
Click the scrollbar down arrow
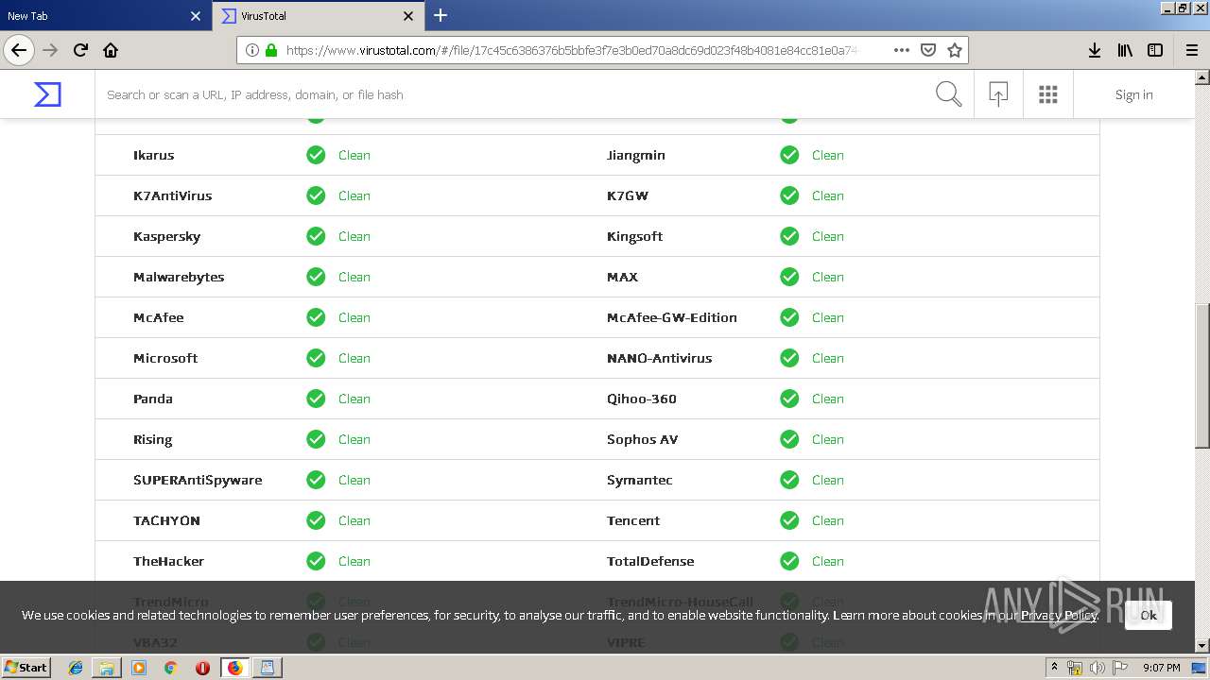click(1202, 646)
